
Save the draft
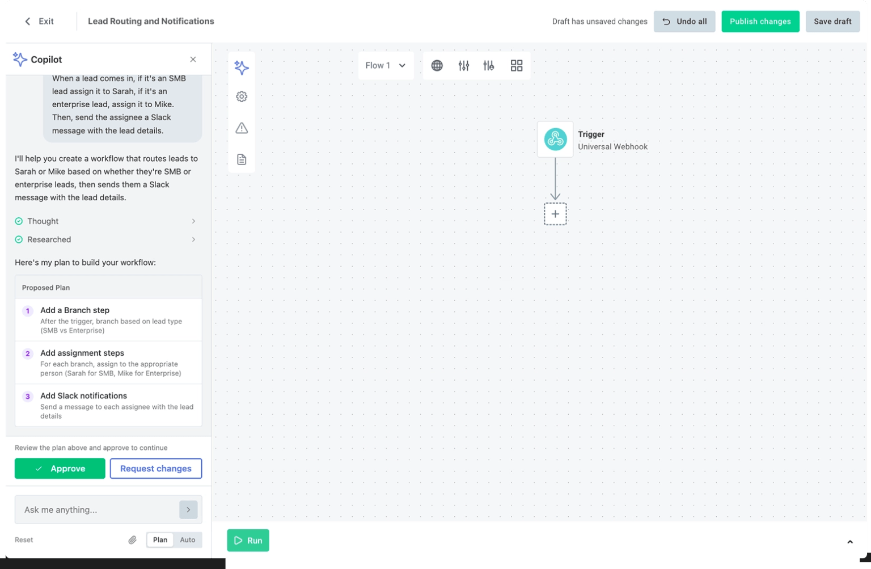click(832, 22)
